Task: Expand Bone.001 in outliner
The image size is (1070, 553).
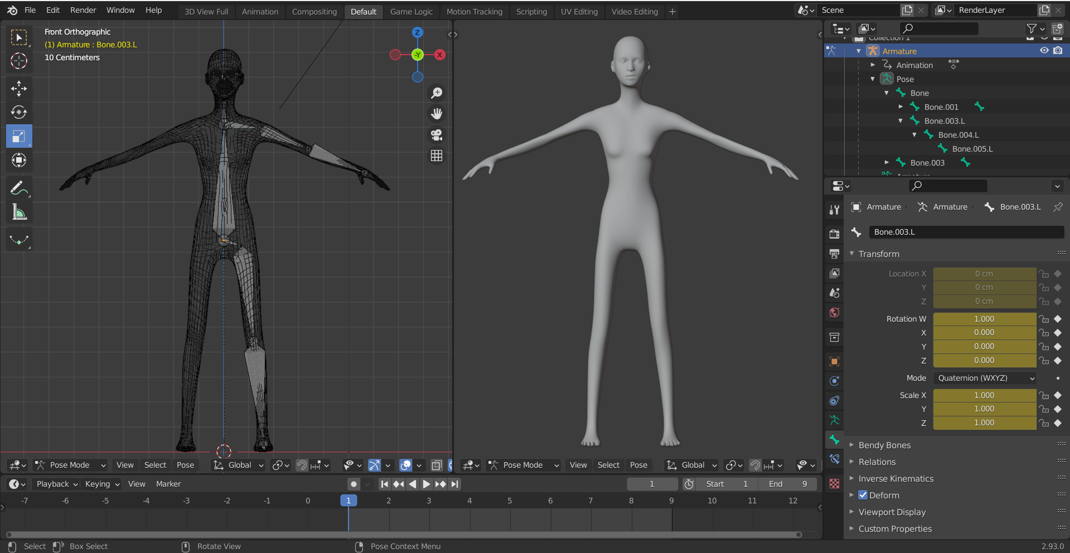Action: pyautogui.click(x=900, y=106)
